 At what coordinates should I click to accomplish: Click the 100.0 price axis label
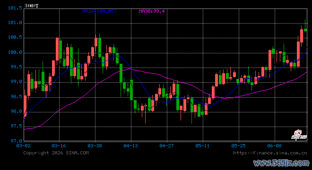[x=15, y=52]
